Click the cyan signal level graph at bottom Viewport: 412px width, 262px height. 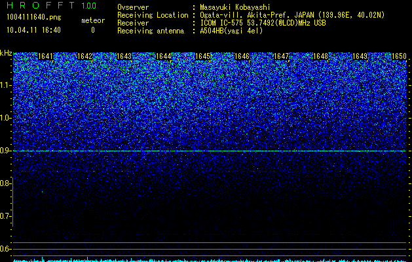(210, 259)
